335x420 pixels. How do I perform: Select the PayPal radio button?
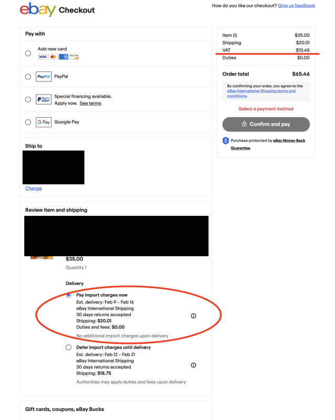pos(28,77)
